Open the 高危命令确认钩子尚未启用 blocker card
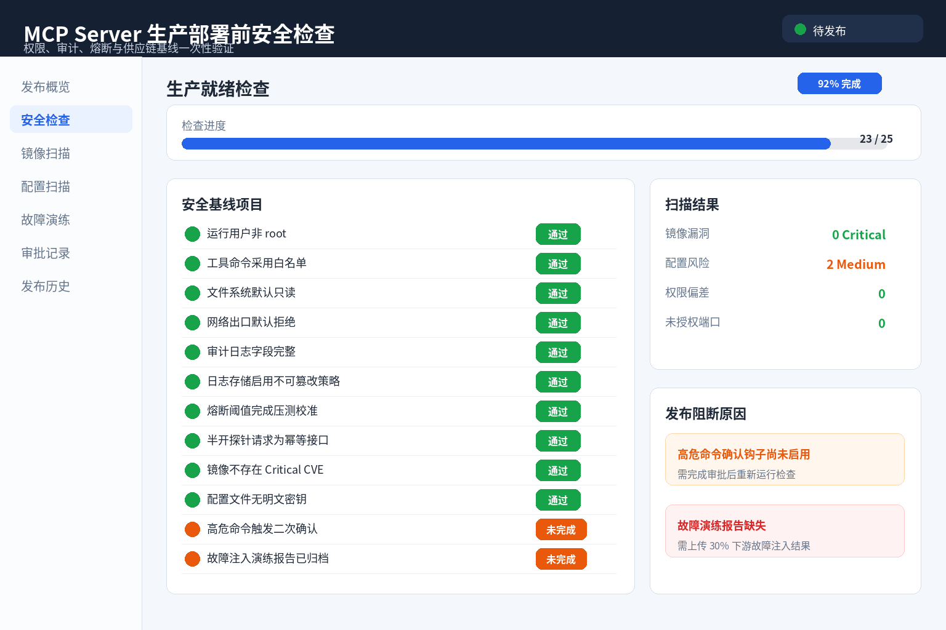Viewport: 946px width, 630px height. (785, 460)
